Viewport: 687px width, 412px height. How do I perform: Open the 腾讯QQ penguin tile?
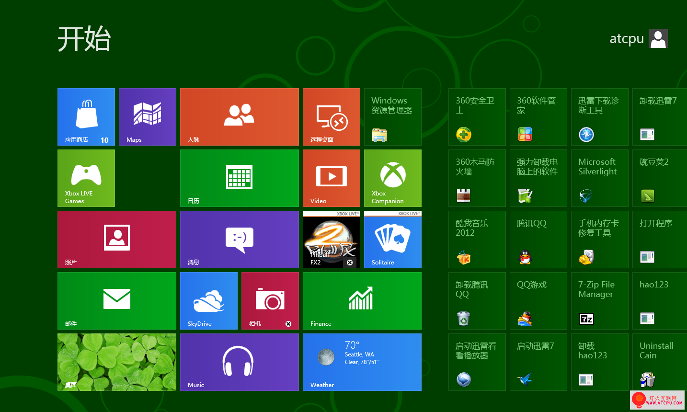[538, 239]
